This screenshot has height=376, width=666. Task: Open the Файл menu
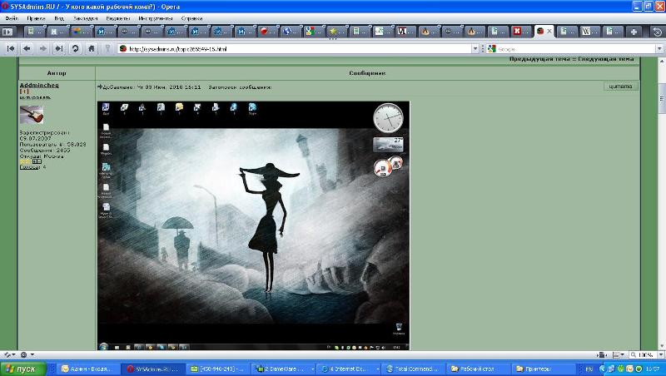click(12, 18)
